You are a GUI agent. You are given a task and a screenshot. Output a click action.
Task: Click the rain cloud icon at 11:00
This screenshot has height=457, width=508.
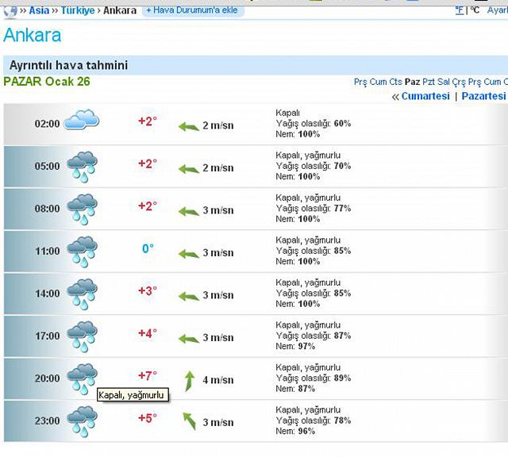[x=82, y=252]
